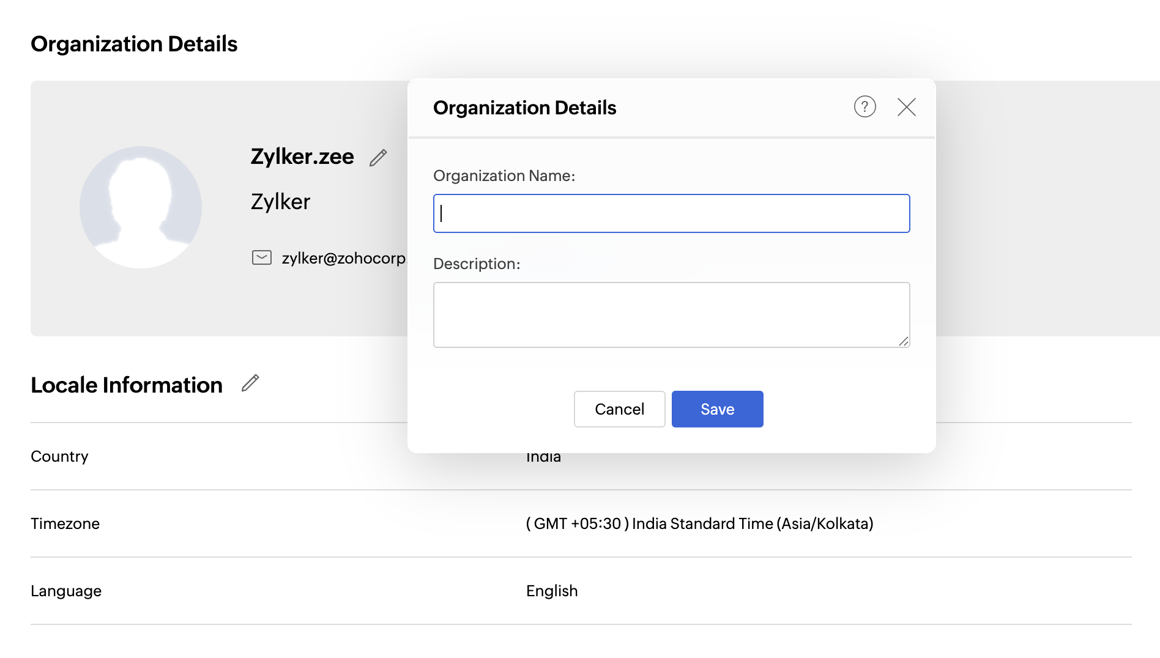This screenshot has width=1160, height=658.
Task: Click the envelope icon beside the email
Action: [x=262, y=257]
